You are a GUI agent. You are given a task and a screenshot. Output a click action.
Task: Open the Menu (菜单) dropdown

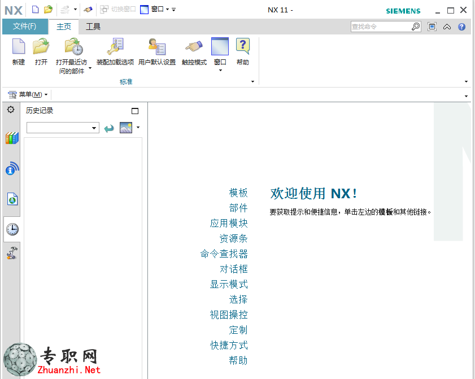(28, 94)
